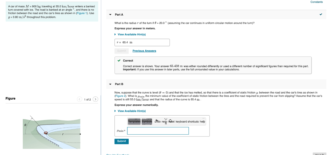Go to the next figure
The image size is (327, 155).
coord(95,99)
